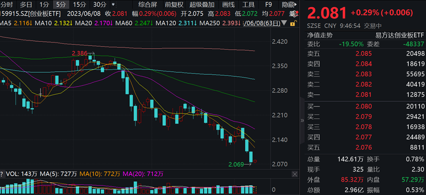Screen dimensions: 426x195
Task: Open the more-periods dropdown arrow after 30分
Action: click(x=113, y=5)
